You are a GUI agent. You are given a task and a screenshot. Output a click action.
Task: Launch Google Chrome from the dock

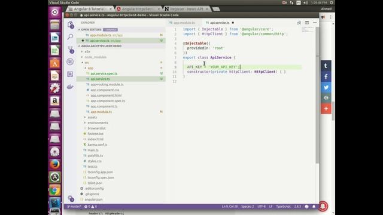click(x=54, y=190)
